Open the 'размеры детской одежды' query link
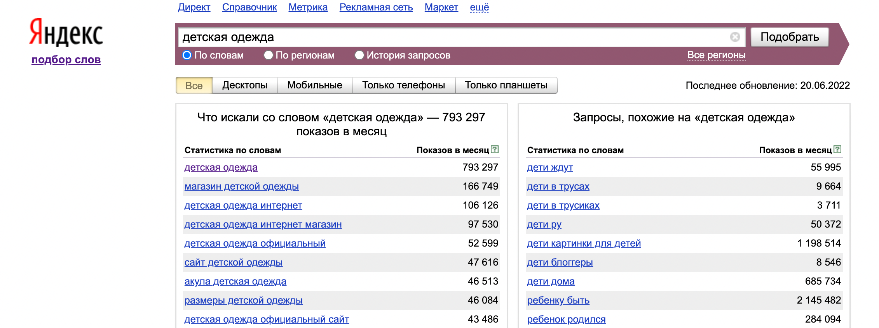879x328 pixels. (243, 300)
